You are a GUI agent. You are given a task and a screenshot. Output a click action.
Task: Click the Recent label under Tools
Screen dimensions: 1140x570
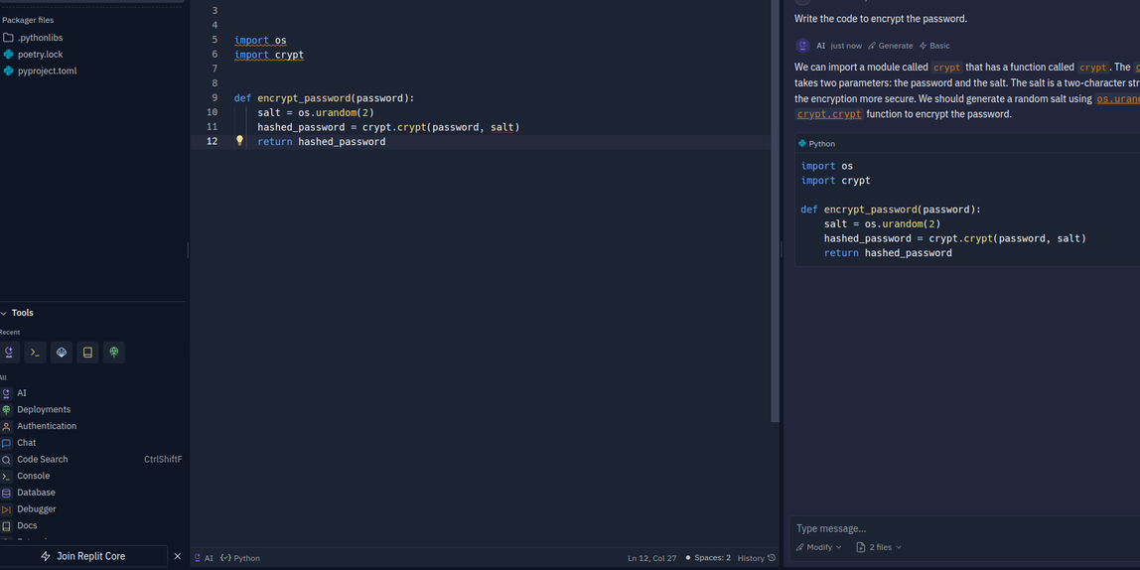pos(10,333)
